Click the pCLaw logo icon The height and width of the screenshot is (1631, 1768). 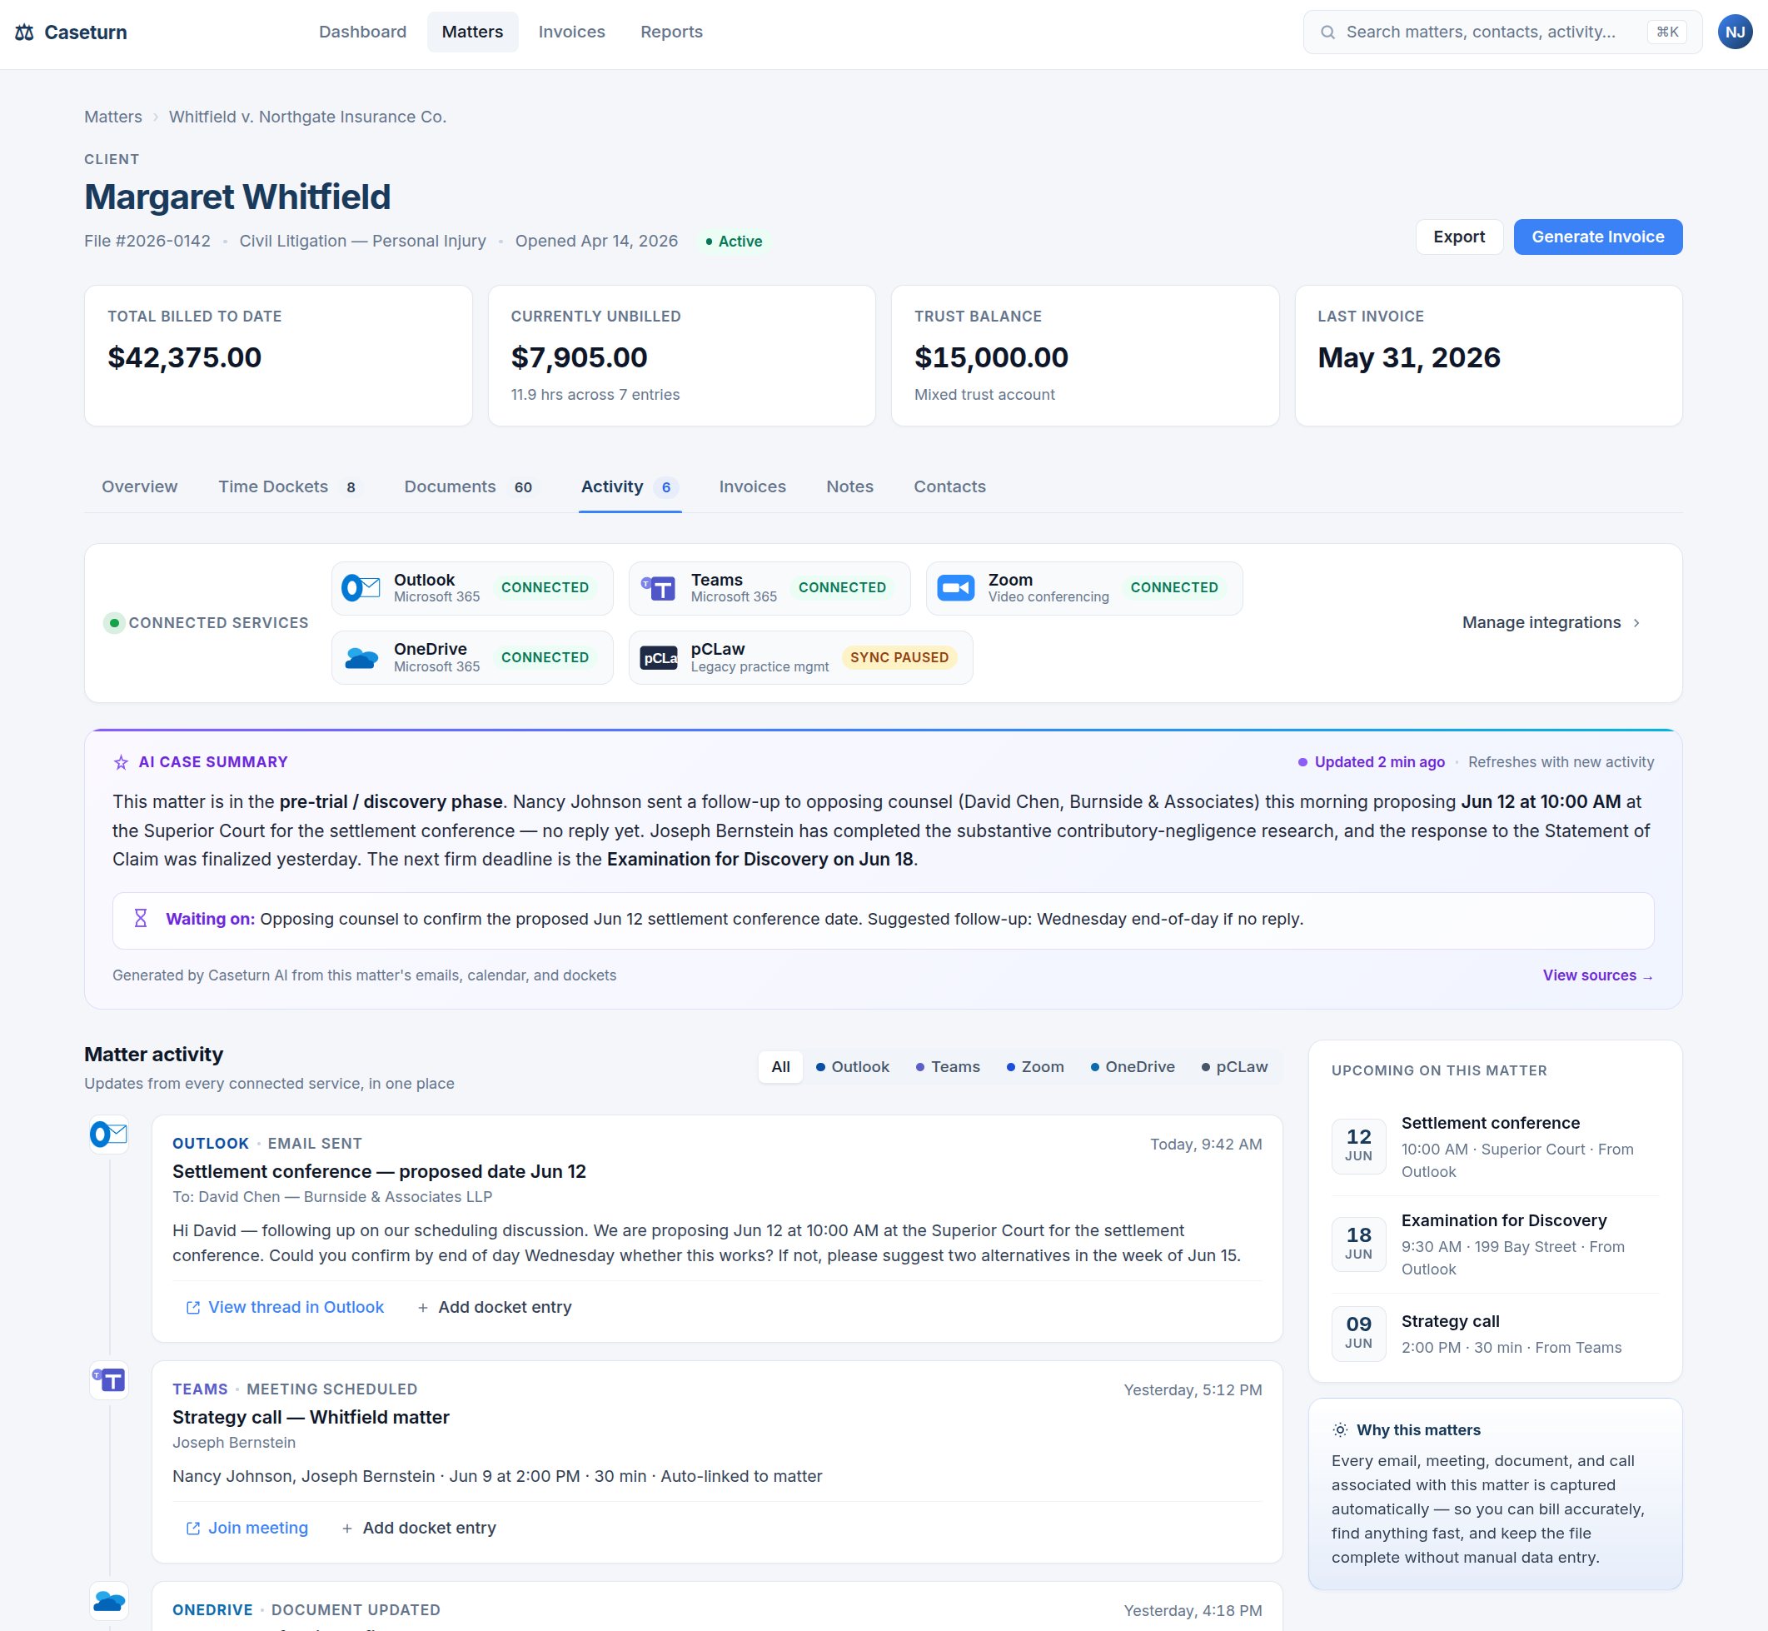(x=658, y=658)
